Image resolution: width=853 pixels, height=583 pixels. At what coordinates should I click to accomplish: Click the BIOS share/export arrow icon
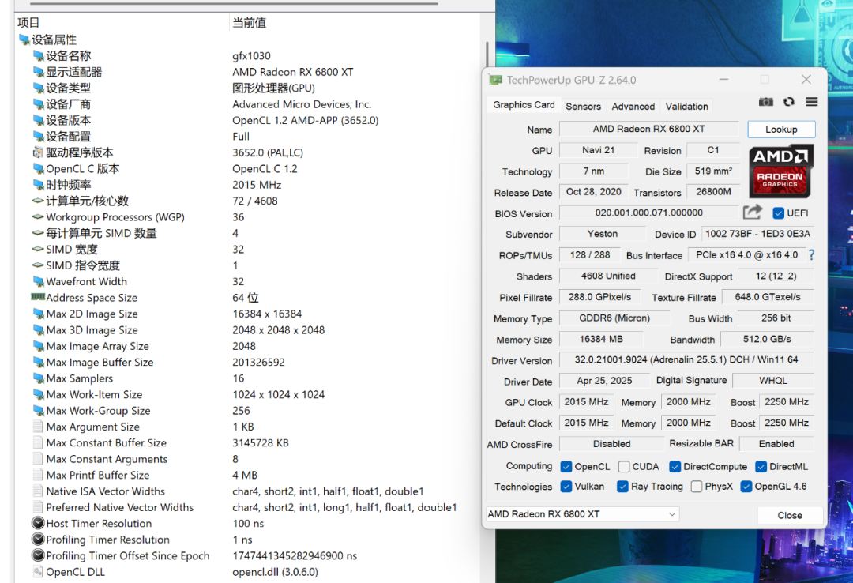[753, 213]
